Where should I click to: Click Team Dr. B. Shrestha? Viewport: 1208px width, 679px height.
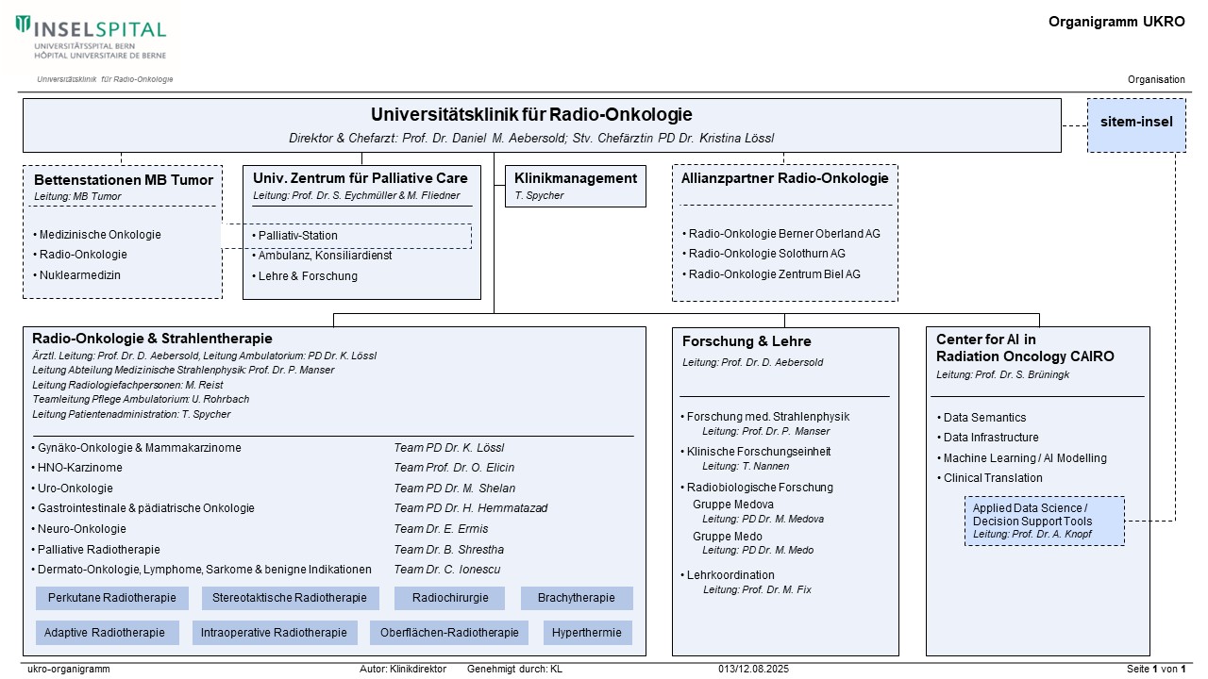(449, 550)
